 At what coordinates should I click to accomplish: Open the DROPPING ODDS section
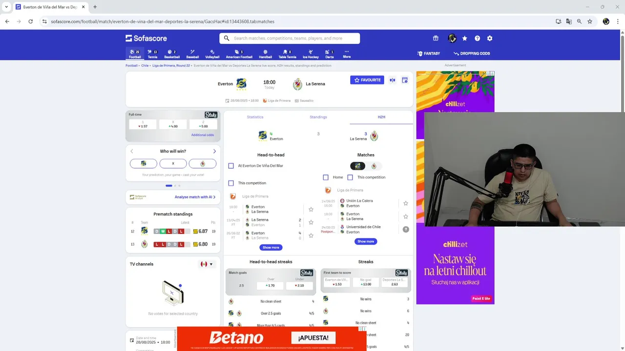click(x=472, y=54)
